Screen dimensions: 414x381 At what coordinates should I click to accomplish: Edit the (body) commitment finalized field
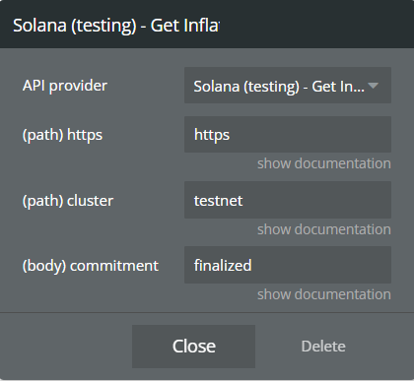pyautogui.click(x=288, y=265)
